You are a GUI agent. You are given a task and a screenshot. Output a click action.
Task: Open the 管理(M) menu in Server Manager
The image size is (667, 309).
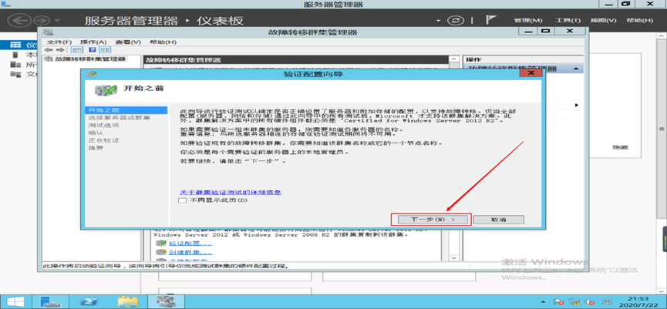pyautogui.click(x=528, y=20)
